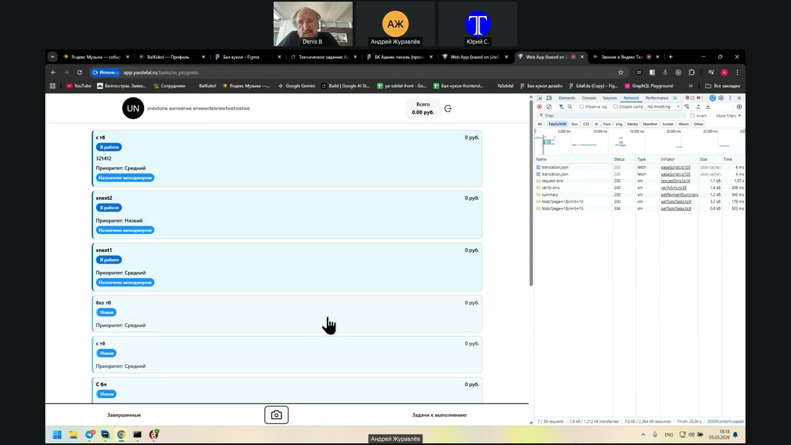Open DevTools inspect element picker
The height and width of the screenshot is (445, 791).
pyautogui.click(x=539, y=98)
